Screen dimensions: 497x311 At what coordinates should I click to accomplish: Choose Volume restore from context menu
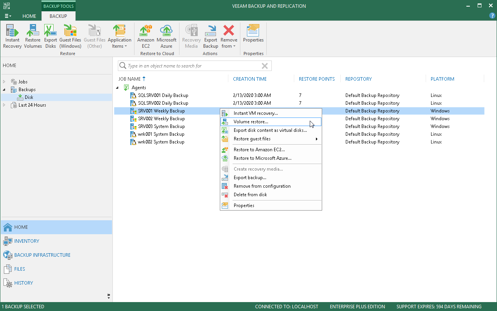[271, 122]
